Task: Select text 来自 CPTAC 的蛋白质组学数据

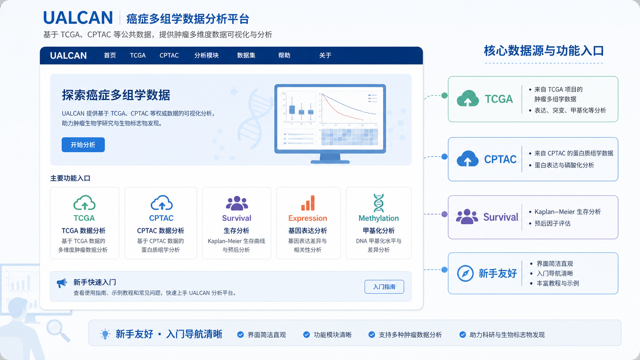Action: 574,153
